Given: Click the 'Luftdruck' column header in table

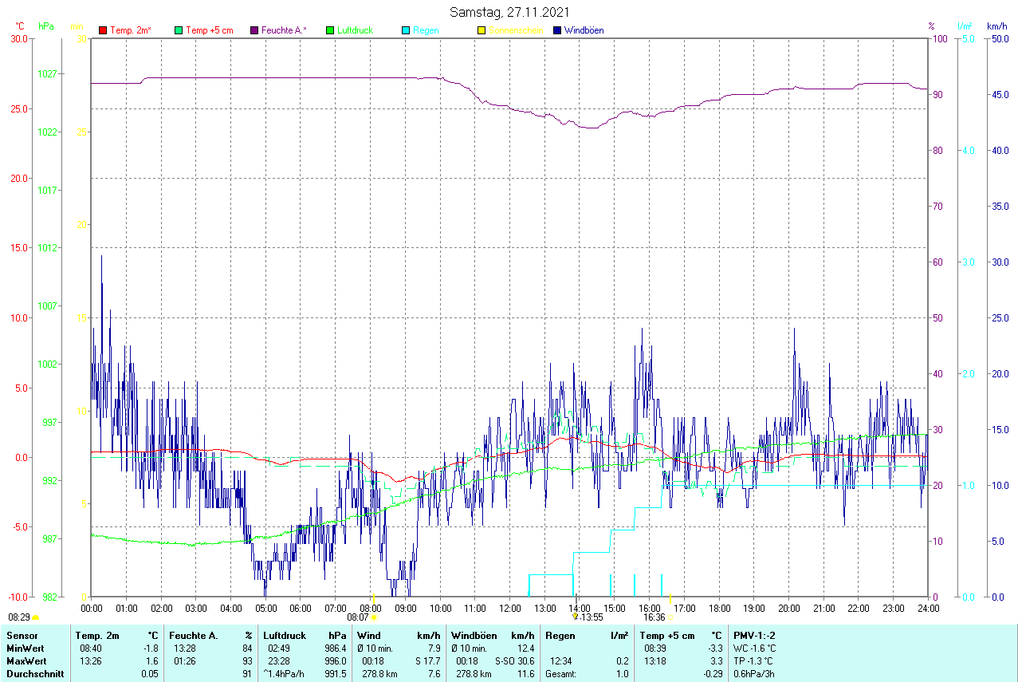Looking at the screenshot, I should point(285,636).
